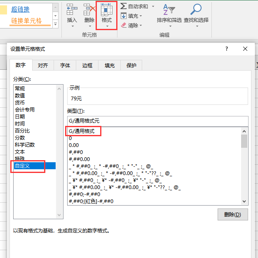Click the dialog help question mark
The width and height of the screenshot is (258, 258).
click(227, 49)
